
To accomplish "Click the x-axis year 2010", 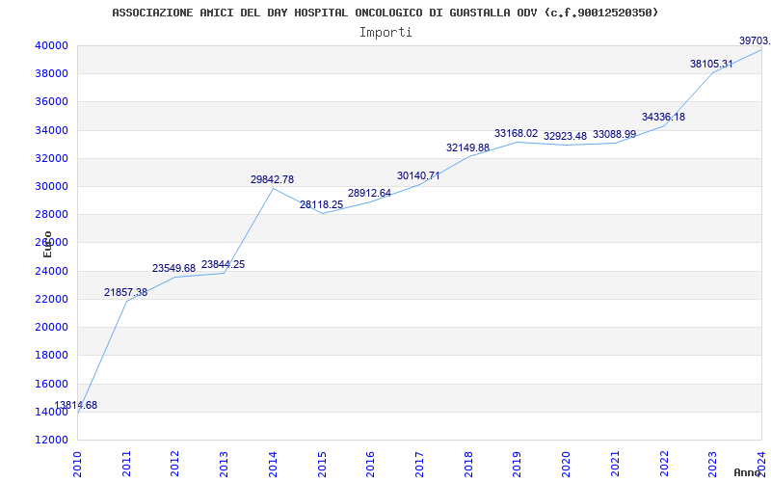I will click(78, 465).
